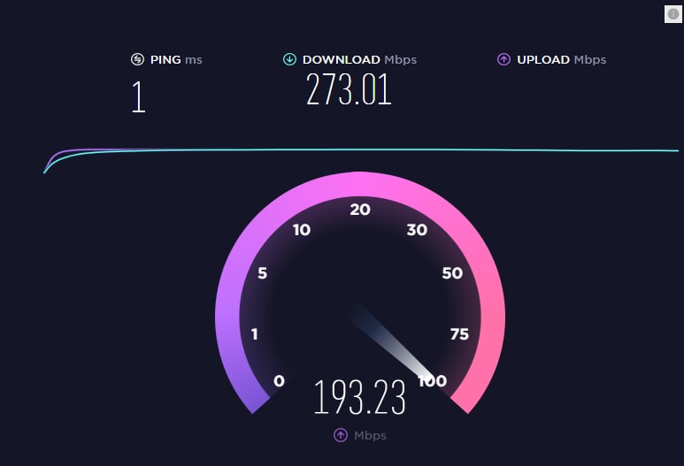This screenshot has height=466, width=684.
Task: Click the 20 mark on the speedometer
Action: [360, 210]
